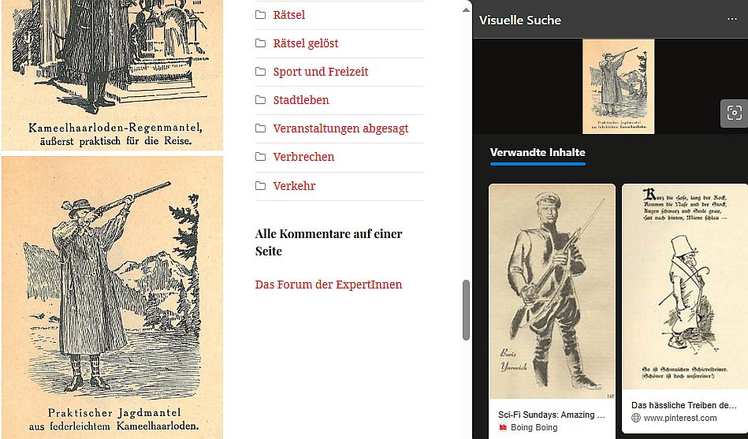The width and height of the screenshot is (748, 439).
Task: Click the vertical scrollbar thumb
Action: [466, 311]
